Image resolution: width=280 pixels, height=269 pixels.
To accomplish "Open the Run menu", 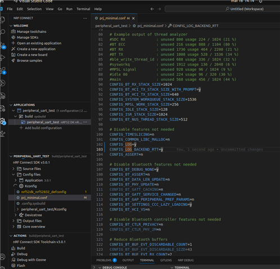I will point(69,9).
